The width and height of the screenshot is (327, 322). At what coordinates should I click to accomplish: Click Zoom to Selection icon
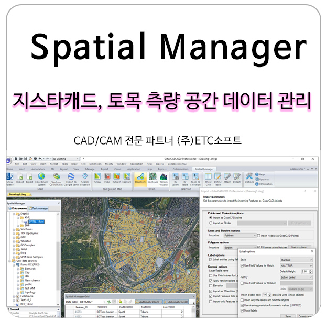(195, 179)
